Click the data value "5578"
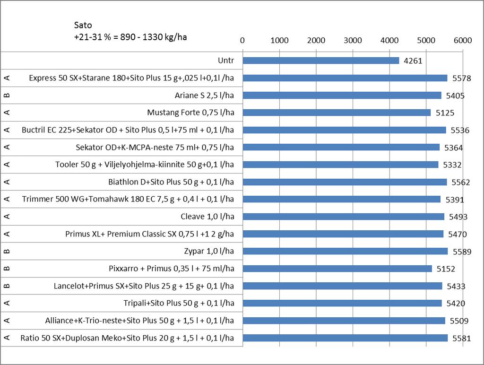This screenshot has width=484, height=365. (x=462, y=78)
